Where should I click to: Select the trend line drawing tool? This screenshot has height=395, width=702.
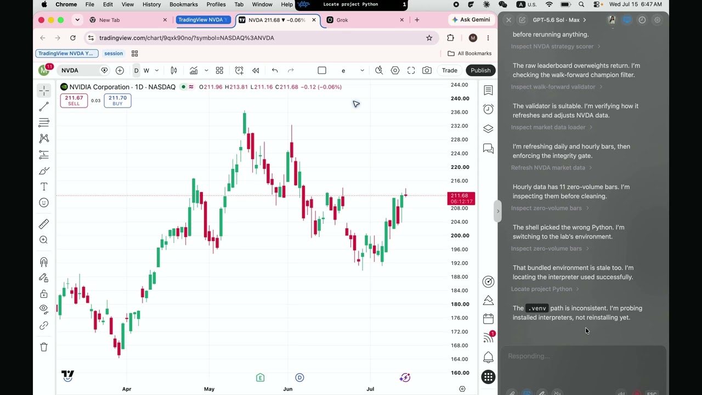44,106
